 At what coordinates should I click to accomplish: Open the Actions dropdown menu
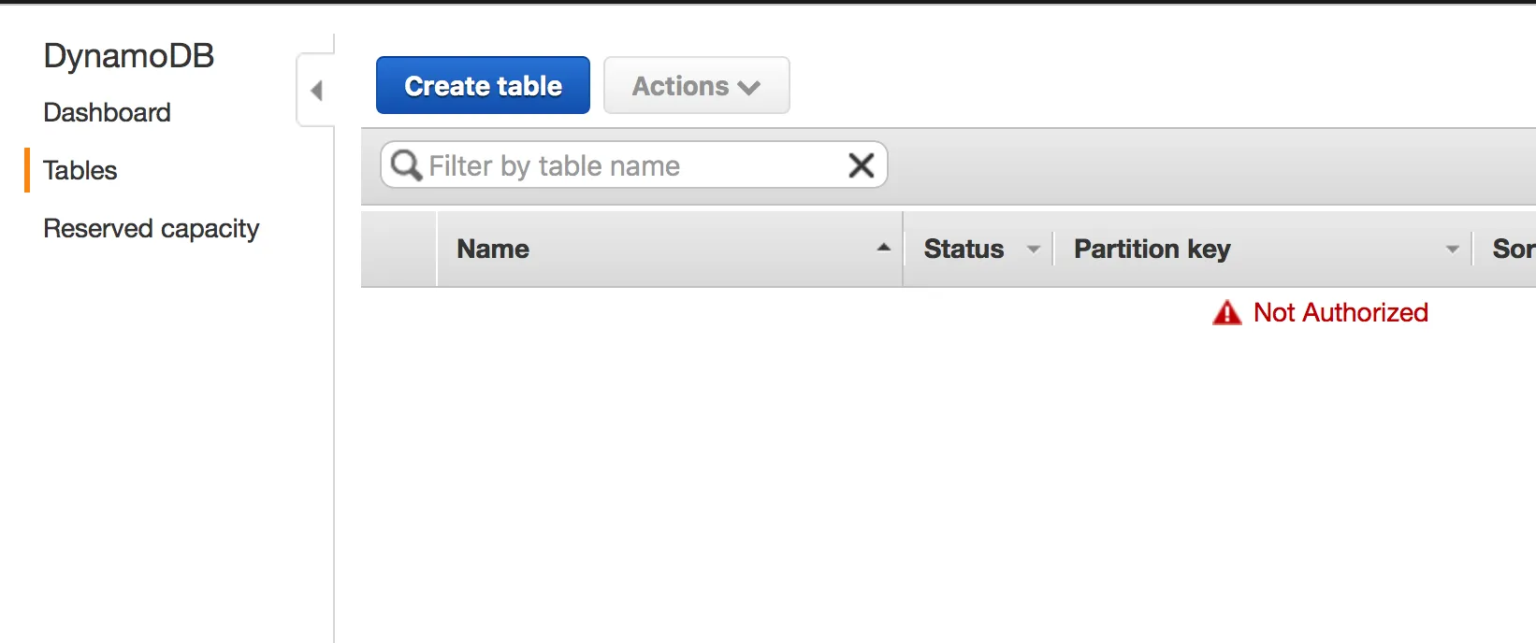pos(696,86)
